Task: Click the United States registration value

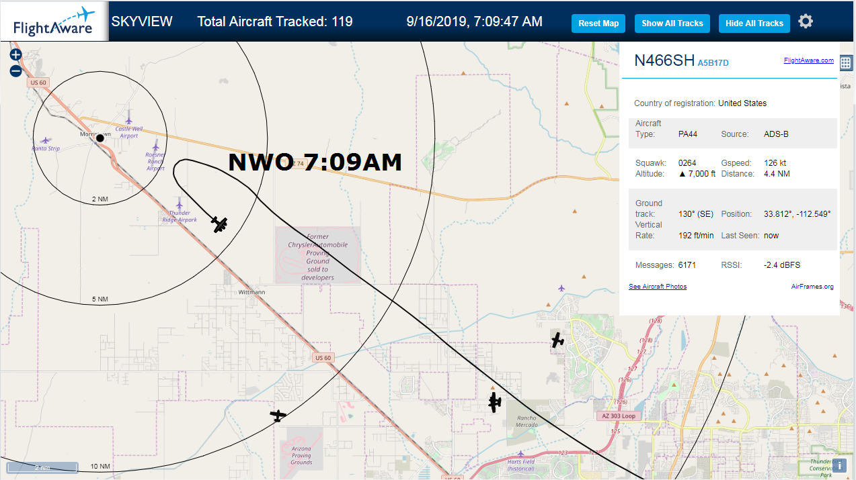Action: [742, 103]
